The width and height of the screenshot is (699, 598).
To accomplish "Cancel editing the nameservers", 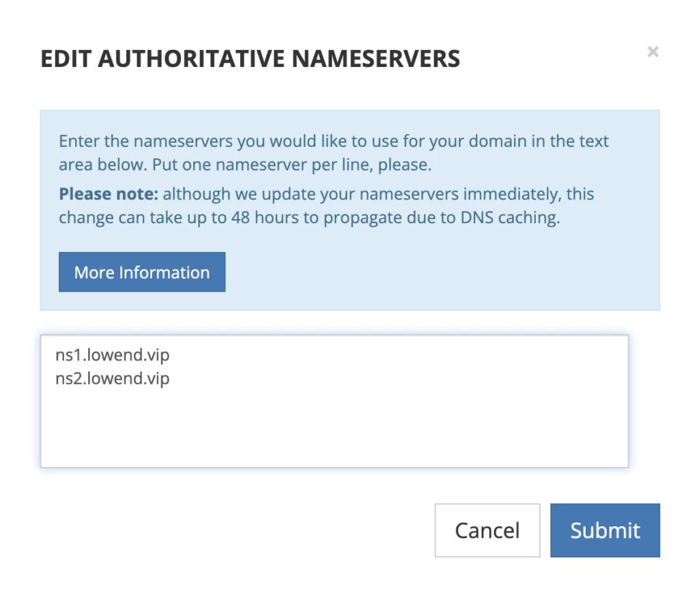I will (x=487, y=530).
